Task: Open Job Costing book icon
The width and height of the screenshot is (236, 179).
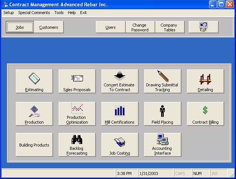Action: tap(119, 142)
